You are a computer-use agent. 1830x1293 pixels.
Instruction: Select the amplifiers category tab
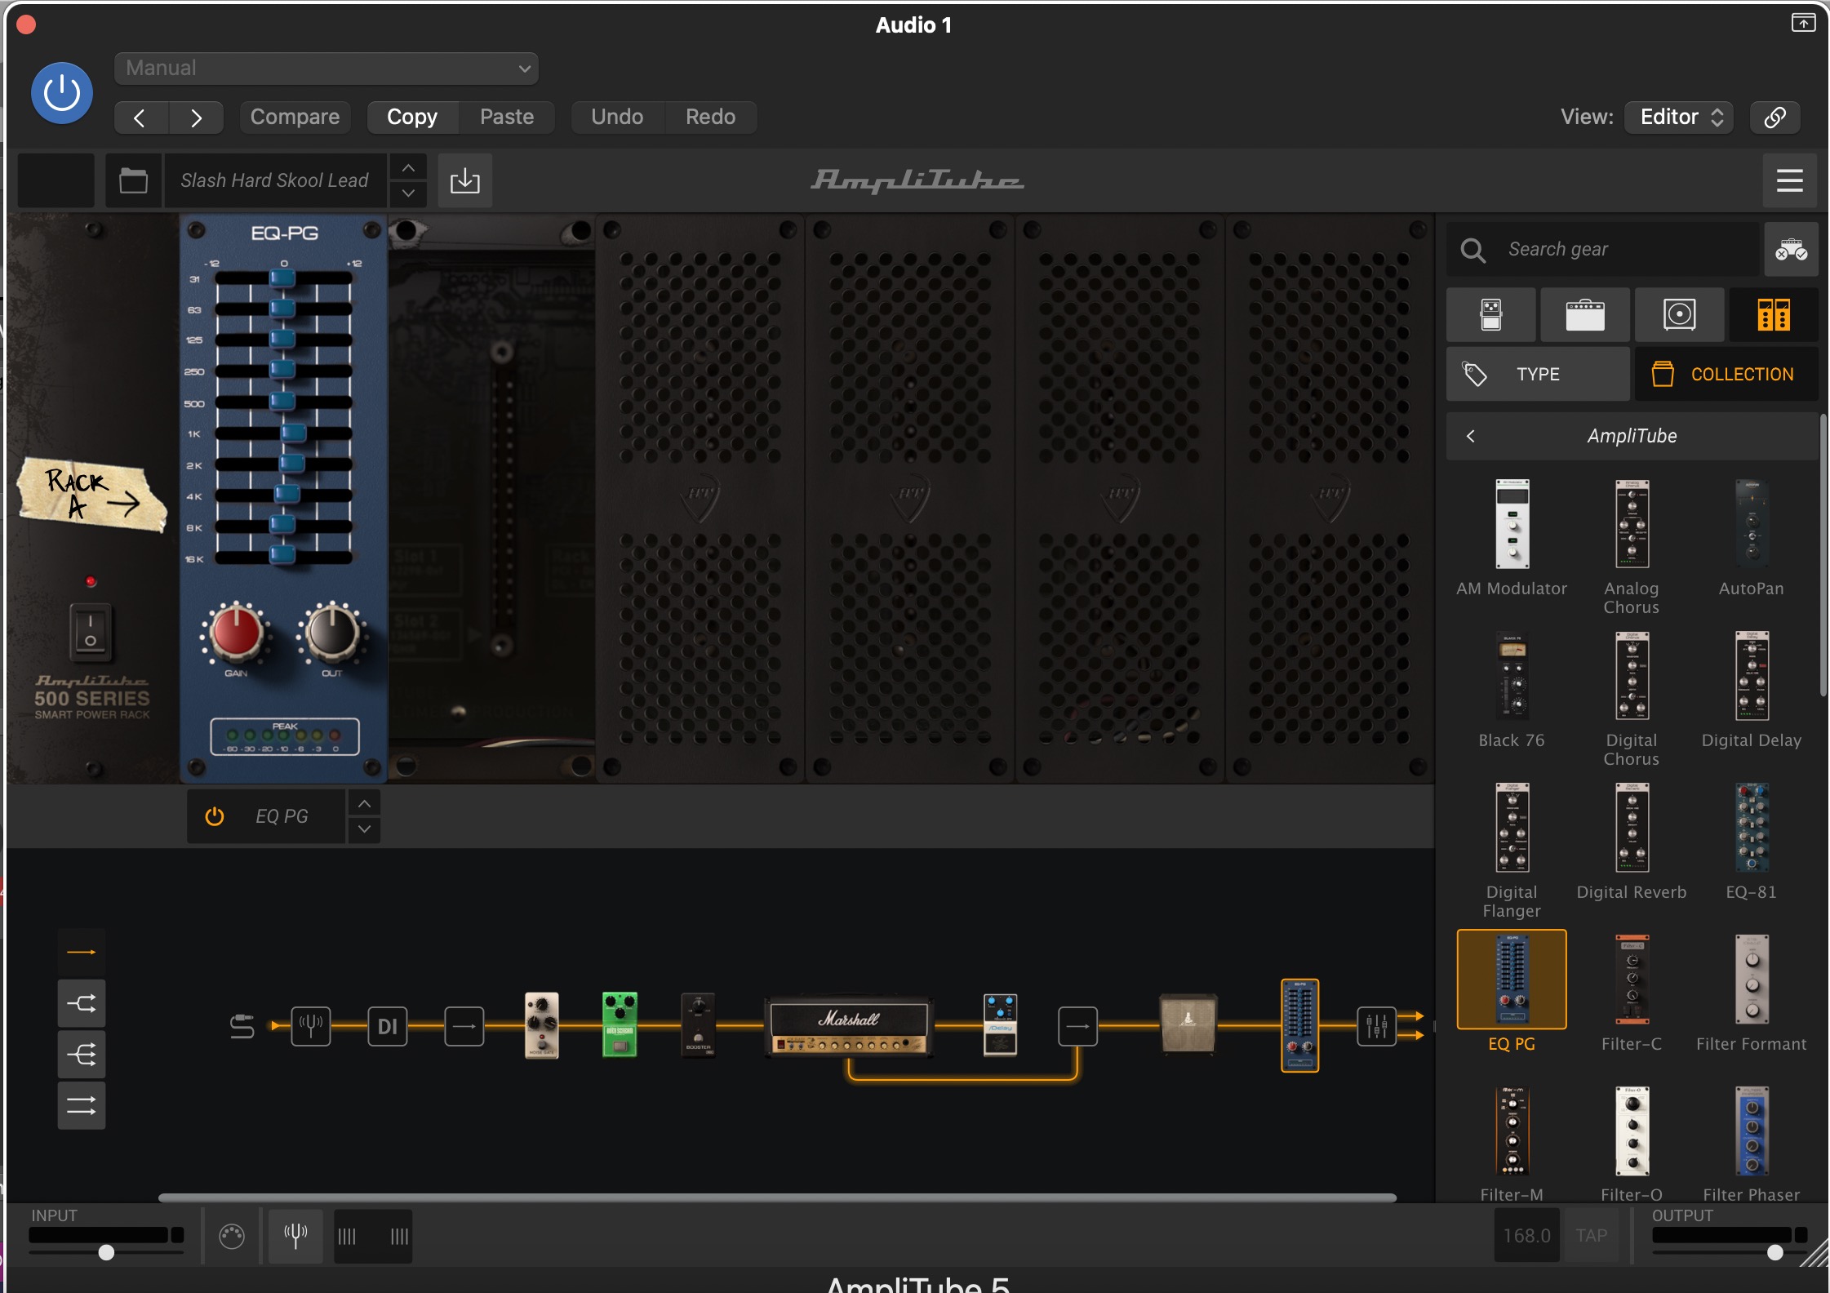[x=1585, y=314]
